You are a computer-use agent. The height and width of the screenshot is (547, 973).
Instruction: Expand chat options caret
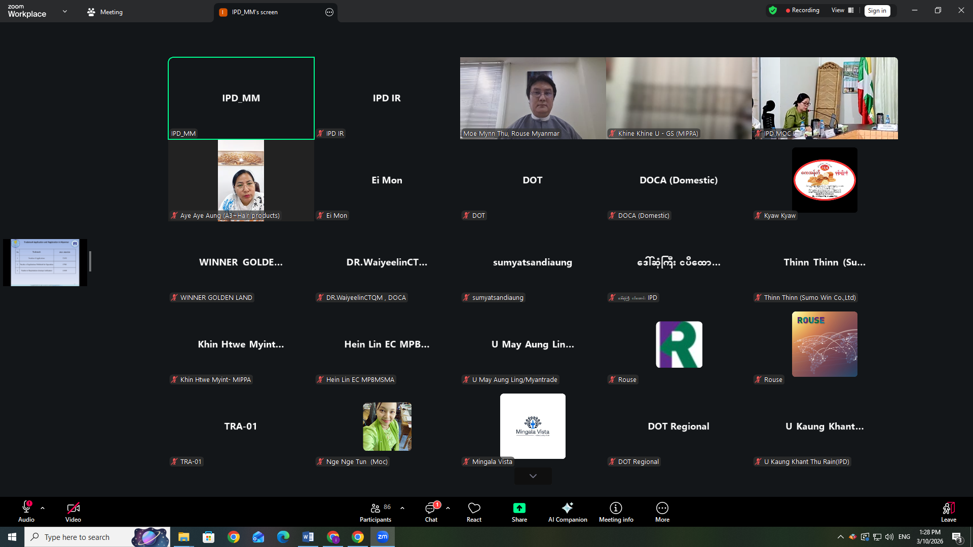pyautogui.click(x=448, y=507)
